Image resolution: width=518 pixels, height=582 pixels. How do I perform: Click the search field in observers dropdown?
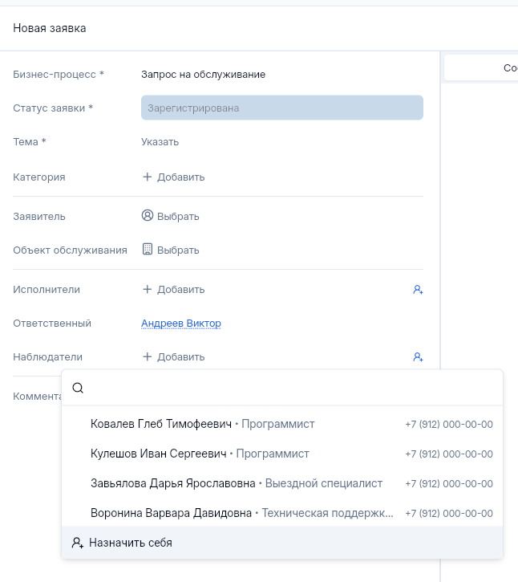click(289, 388)
